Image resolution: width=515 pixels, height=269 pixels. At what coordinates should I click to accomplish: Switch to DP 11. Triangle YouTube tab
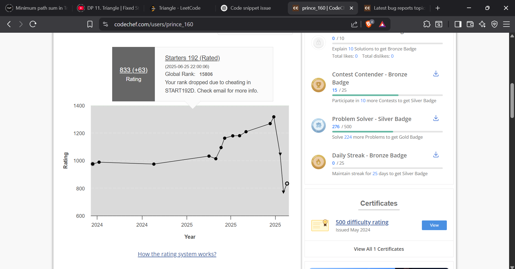pyautogui.click(x=108, y=8)
